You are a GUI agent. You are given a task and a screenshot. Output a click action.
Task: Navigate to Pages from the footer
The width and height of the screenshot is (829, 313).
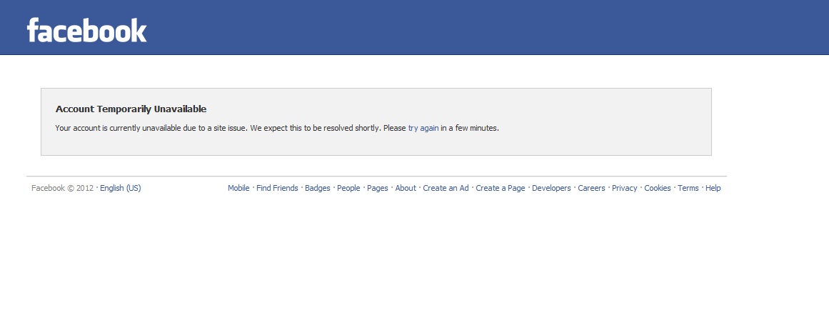[378, 189]
